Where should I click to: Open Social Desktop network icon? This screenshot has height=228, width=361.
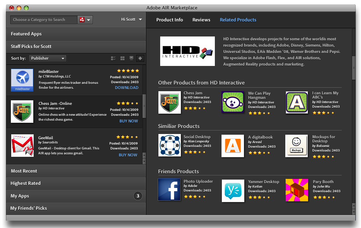coord(169,145)
